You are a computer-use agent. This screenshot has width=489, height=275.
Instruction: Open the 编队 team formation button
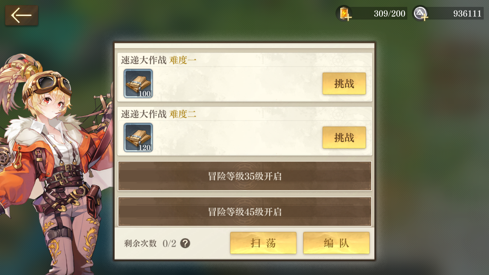pyautogui.click(x=336, y=243)
